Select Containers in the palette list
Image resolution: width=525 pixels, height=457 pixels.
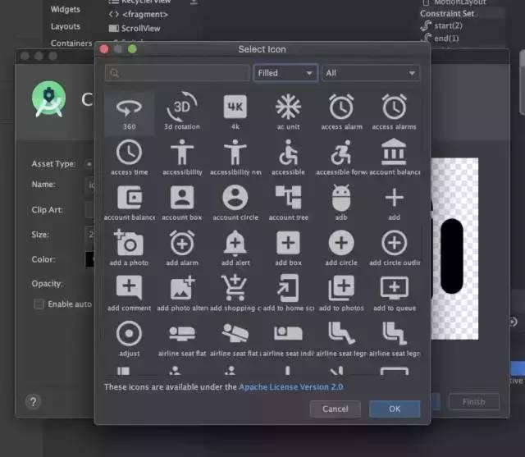click(71, 43)
